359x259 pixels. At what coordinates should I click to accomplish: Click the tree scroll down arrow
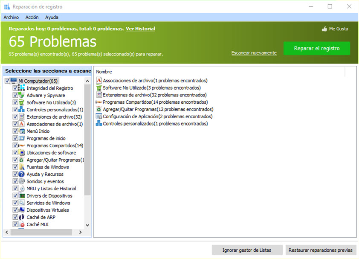pyautogui.click(x=87, y=225)
